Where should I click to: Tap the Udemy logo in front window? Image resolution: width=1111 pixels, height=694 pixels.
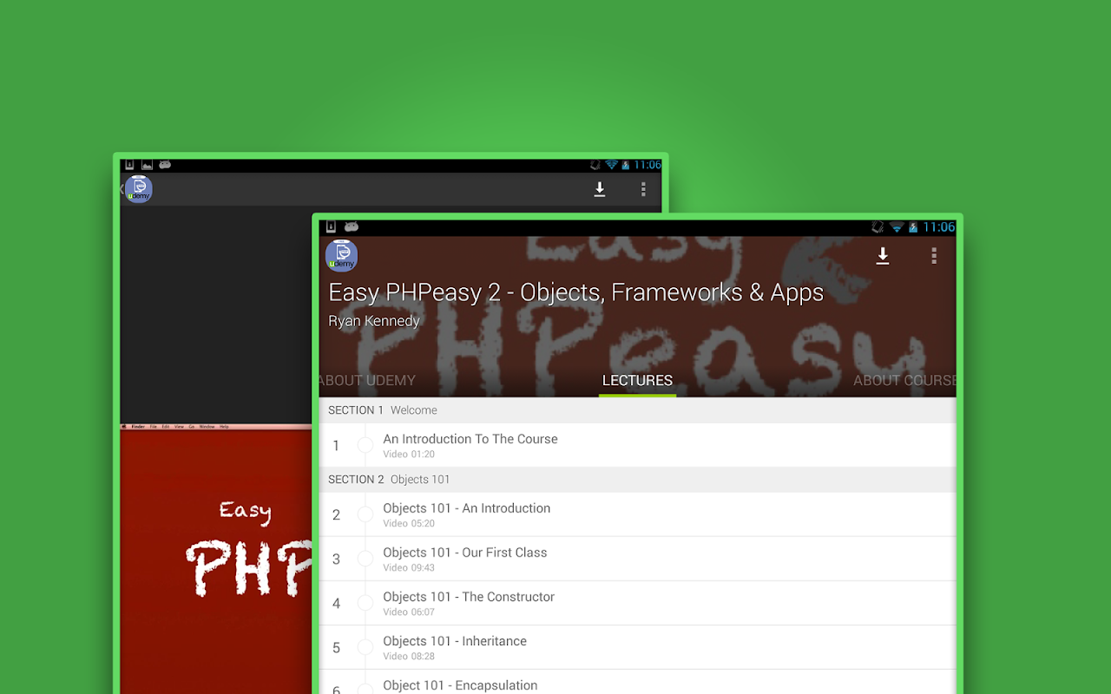coord(341,256)
